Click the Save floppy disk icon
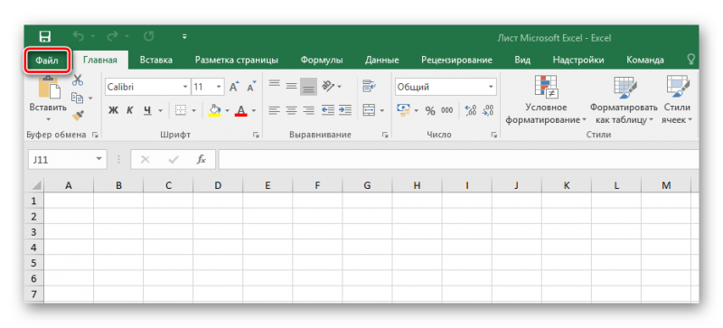 (x=45, y=36)
